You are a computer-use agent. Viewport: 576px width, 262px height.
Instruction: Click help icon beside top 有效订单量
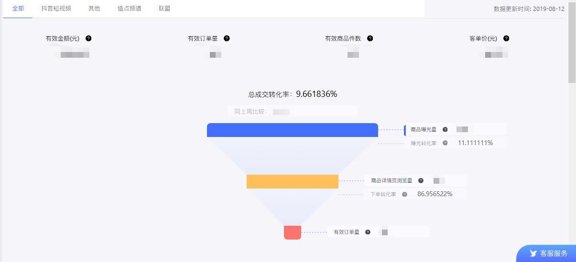[x=227, y=38]
